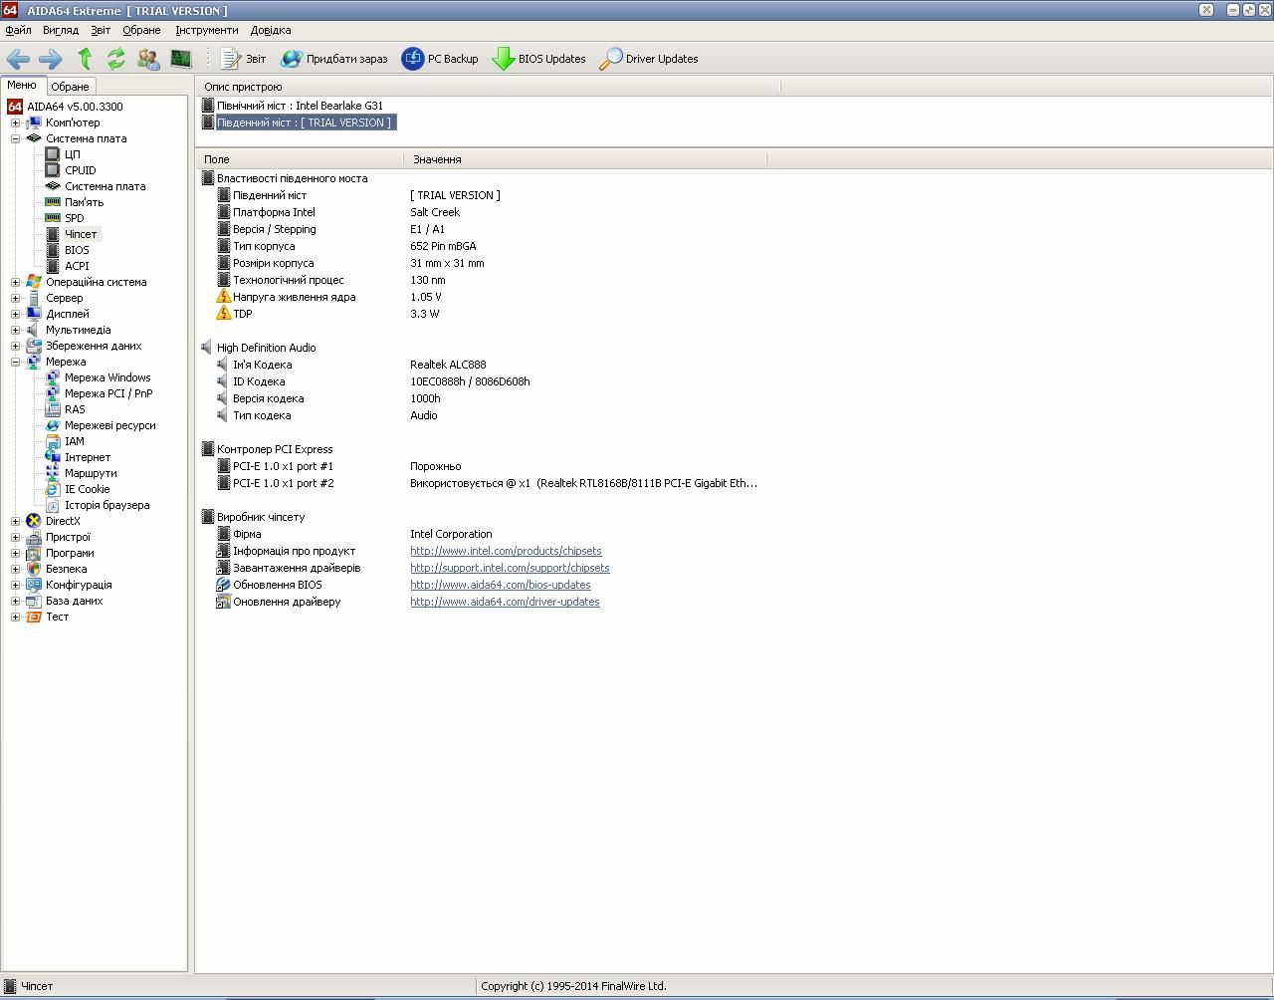Open Driver Updates magnifier tool
Viewport: 1274px width, 1000px height.
[649, 59]
